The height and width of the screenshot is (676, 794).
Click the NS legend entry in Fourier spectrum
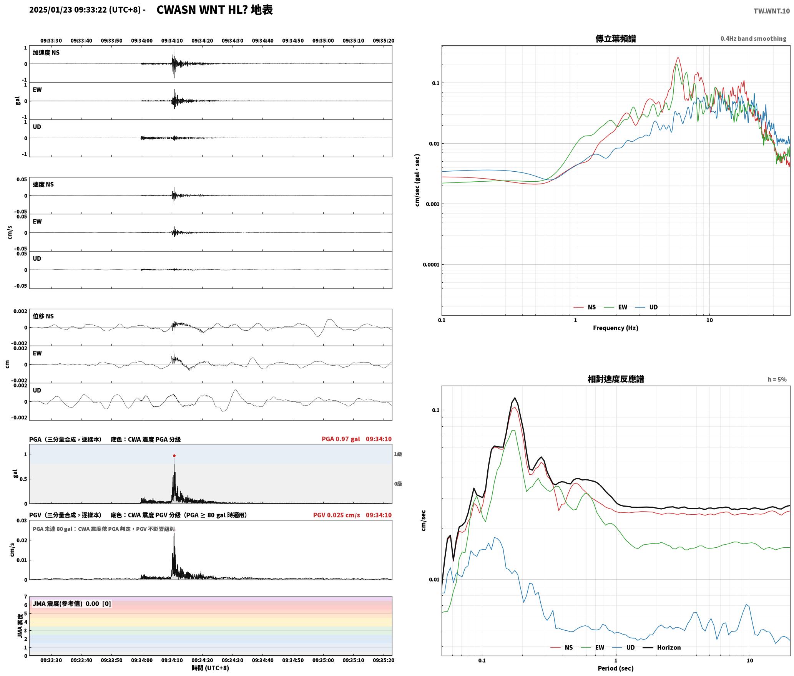(585, 307)
